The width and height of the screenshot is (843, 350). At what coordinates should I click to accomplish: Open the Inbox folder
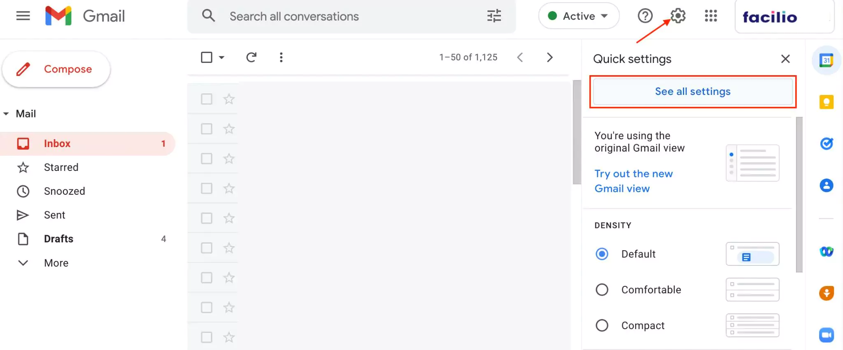point(88,144)
